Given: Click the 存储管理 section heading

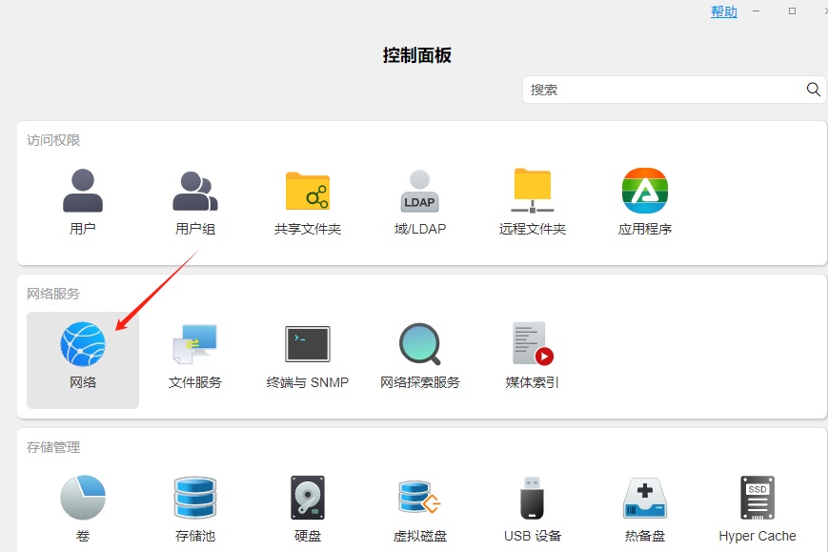Looking at the screenshot, I should pos(53,447).
